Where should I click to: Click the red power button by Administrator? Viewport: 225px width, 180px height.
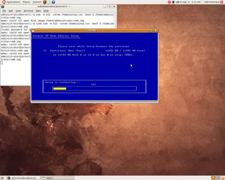point(222,2)
